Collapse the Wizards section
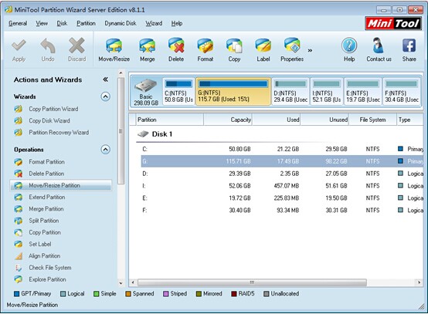 pyautogui.click(x=106, y=96)
